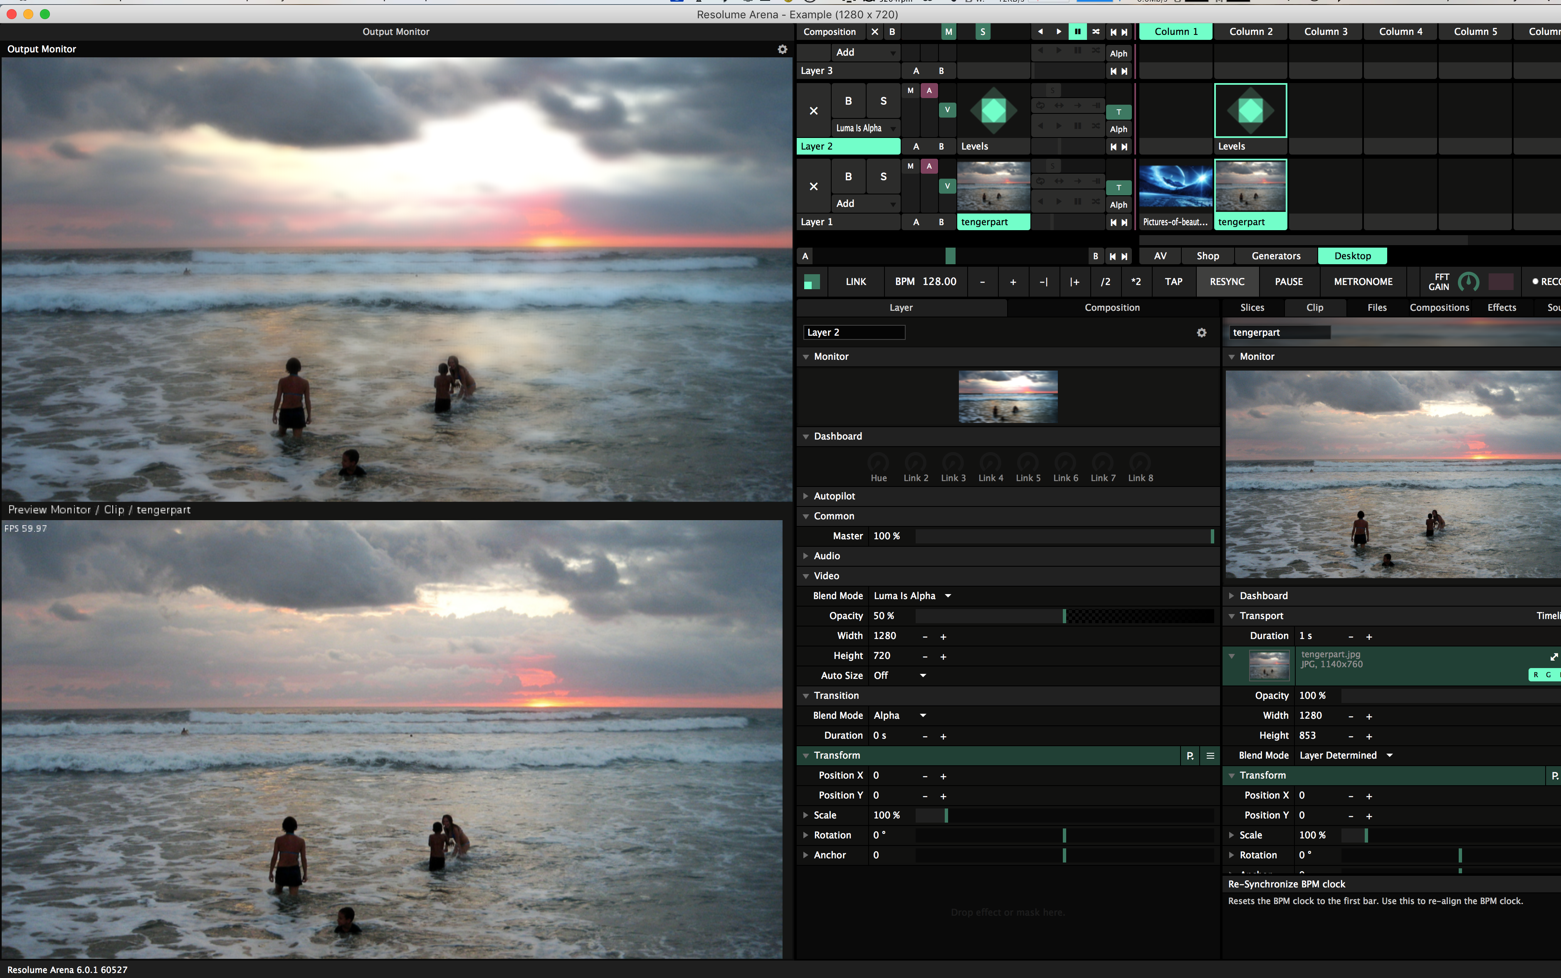The width and height of the screenshot is (1561, 978).
Task: Open Output Monitor settings gear
Action: click(x=783, y=49)
